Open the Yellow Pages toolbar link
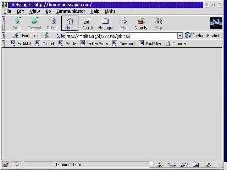Viewport: 227px width, 170px height. pyautogui.click(x=94, y=44)
